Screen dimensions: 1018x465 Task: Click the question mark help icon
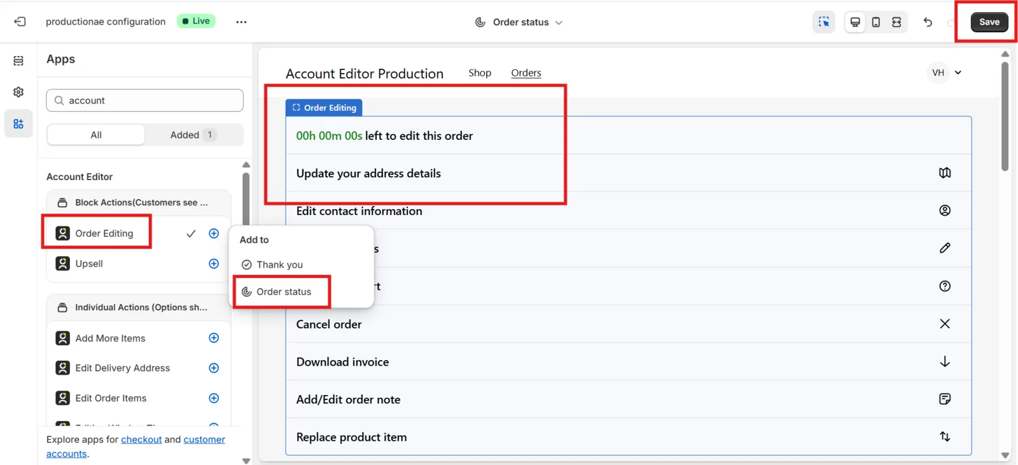[x=945, y=286]
